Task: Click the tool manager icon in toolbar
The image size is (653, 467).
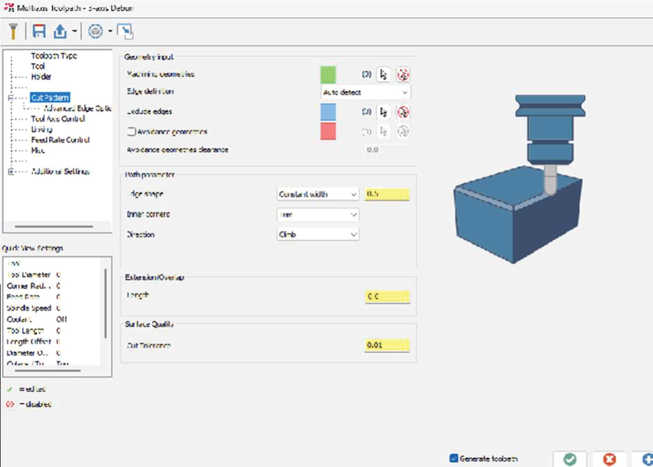Action: pyautogui.click(x=13, y=31)
